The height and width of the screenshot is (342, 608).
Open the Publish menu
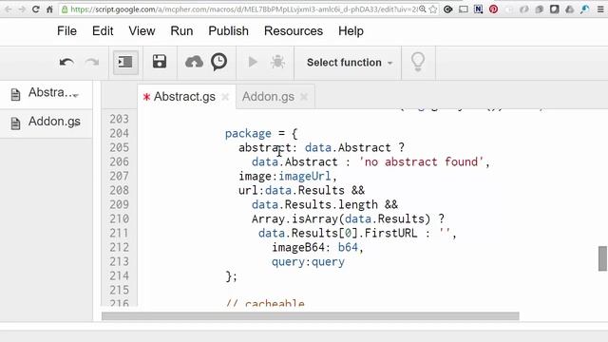point(228,31)
